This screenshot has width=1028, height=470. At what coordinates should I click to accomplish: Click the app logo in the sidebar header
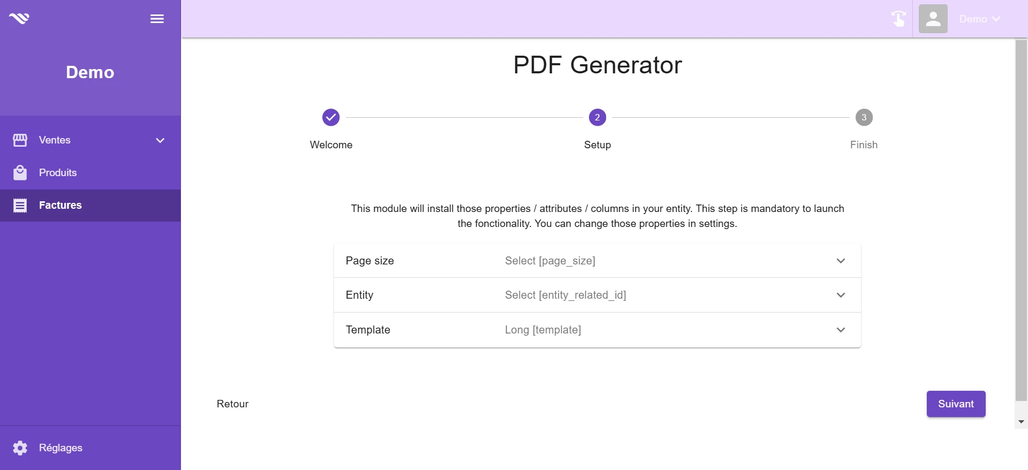[19, 18]
